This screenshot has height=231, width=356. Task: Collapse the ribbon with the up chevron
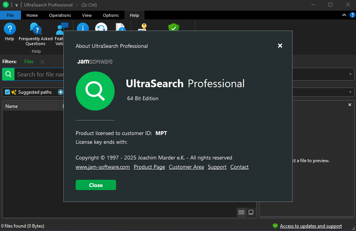tap(344, 15)
